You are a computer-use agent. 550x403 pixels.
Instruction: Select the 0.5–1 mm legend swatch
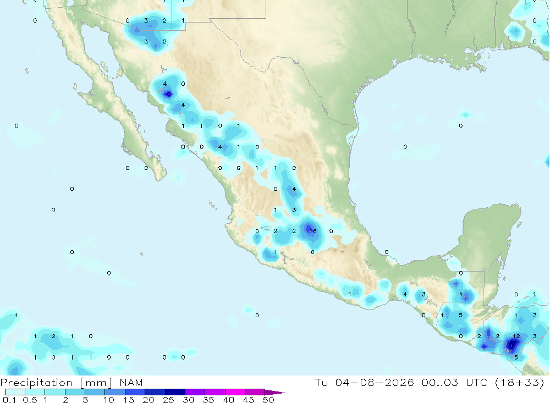pos(35,392)
